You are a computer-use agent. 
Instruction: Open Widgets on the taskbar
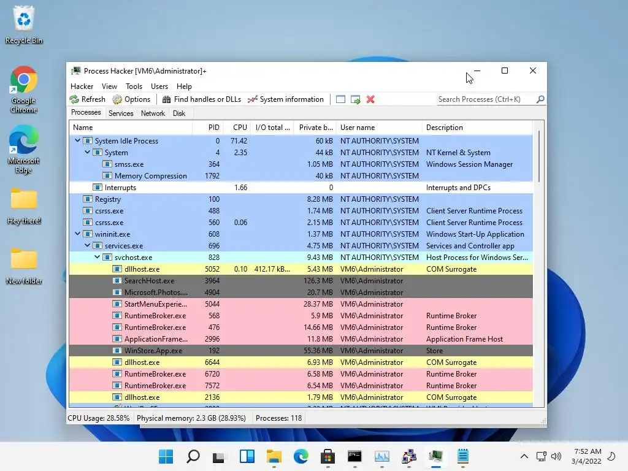pyautogui.click(x=247, y=456)
